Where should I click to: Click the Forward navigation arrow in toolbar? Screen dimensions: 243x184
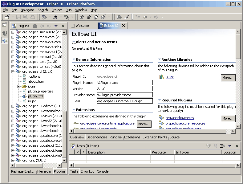tap(156, 17)
